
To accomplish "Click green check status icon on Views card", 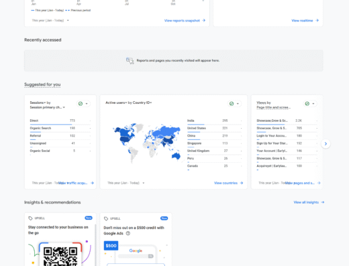I will 307,104.
